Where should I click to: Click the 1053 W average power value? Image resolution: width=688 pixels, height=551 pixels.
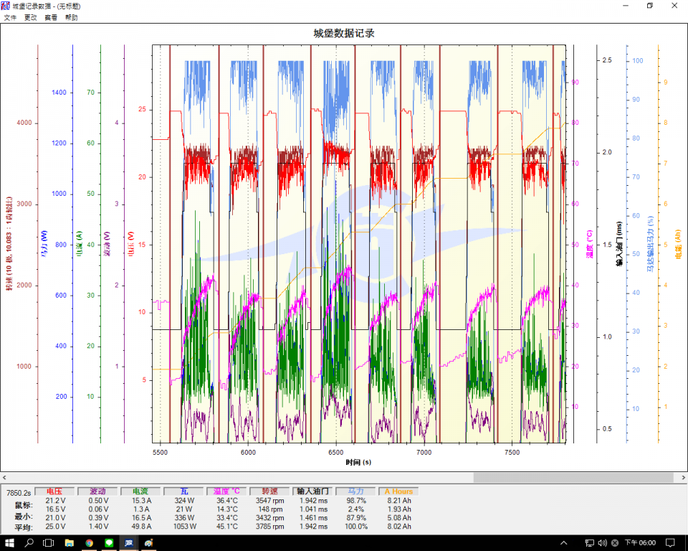coord(185,527)
